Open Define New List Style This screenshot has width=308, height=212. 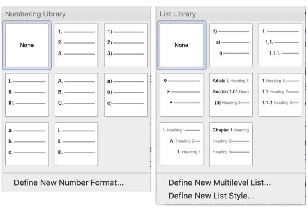coord(211,196)
